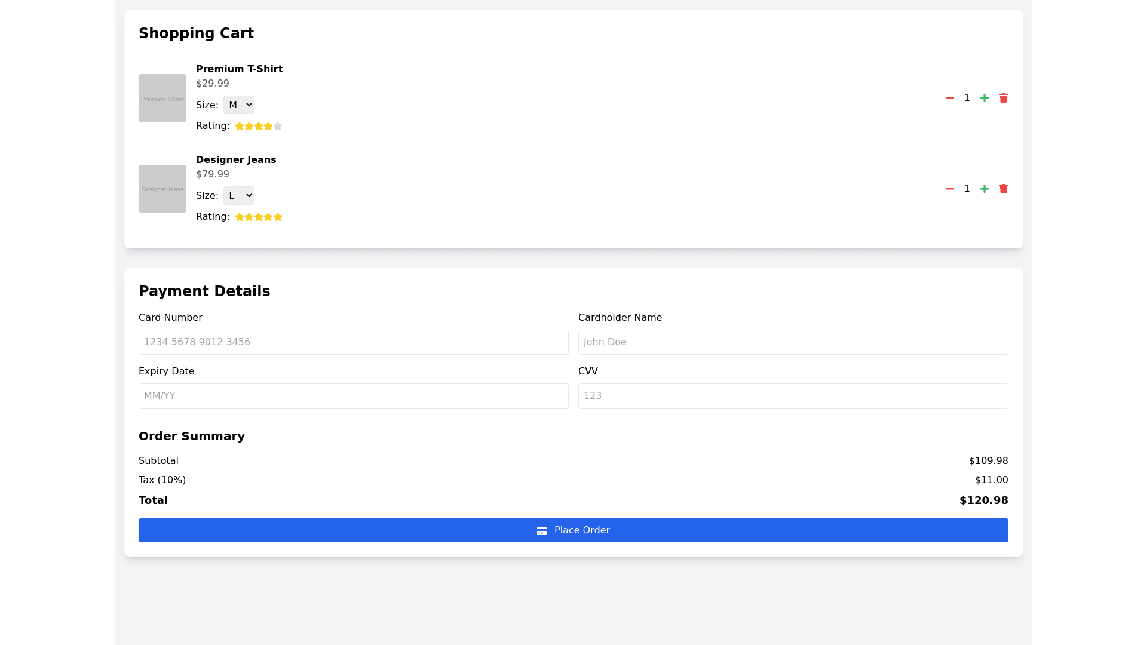
Task: Click the fifth star on Premium T-Shirt rating
Action: click(278, 126)
